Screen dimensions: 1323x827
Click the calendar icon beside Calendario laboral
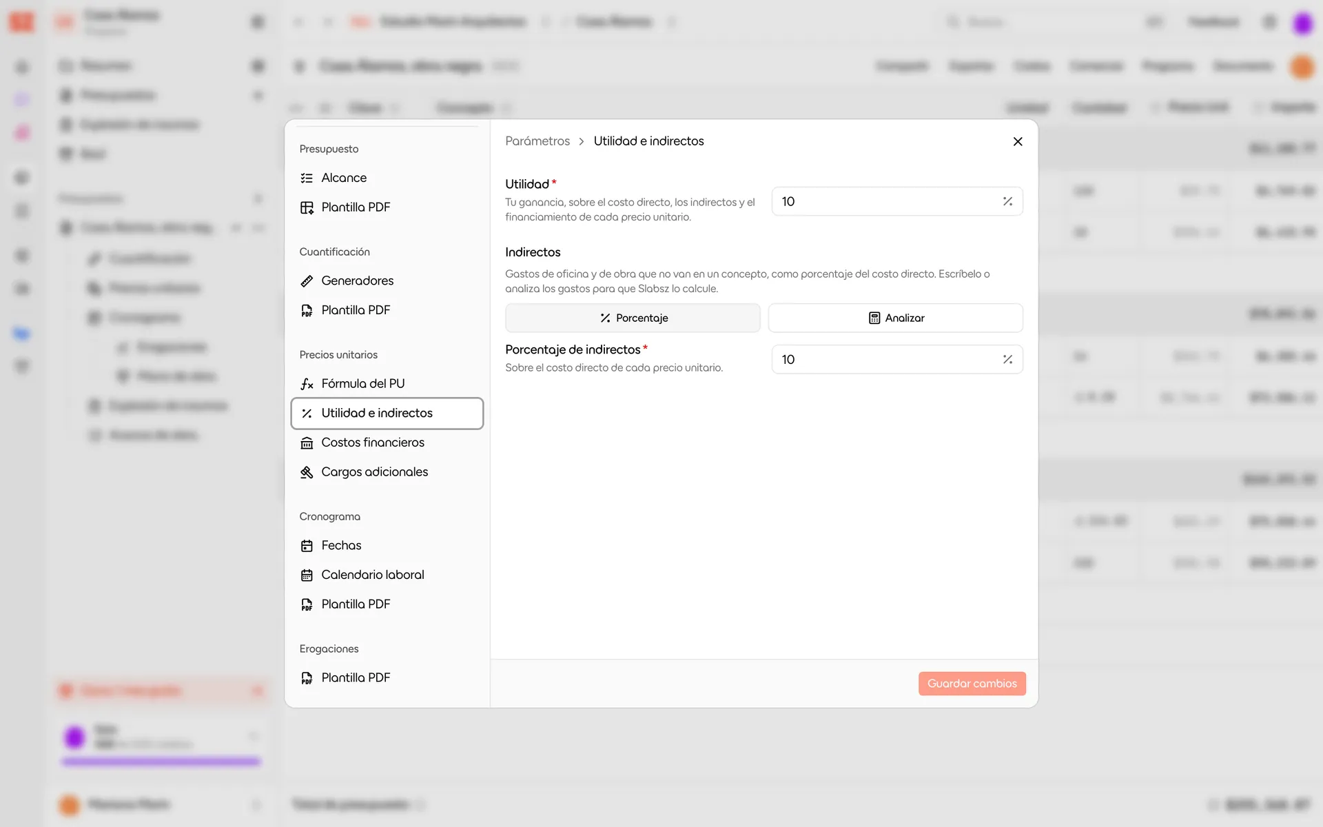pos(307,575)
